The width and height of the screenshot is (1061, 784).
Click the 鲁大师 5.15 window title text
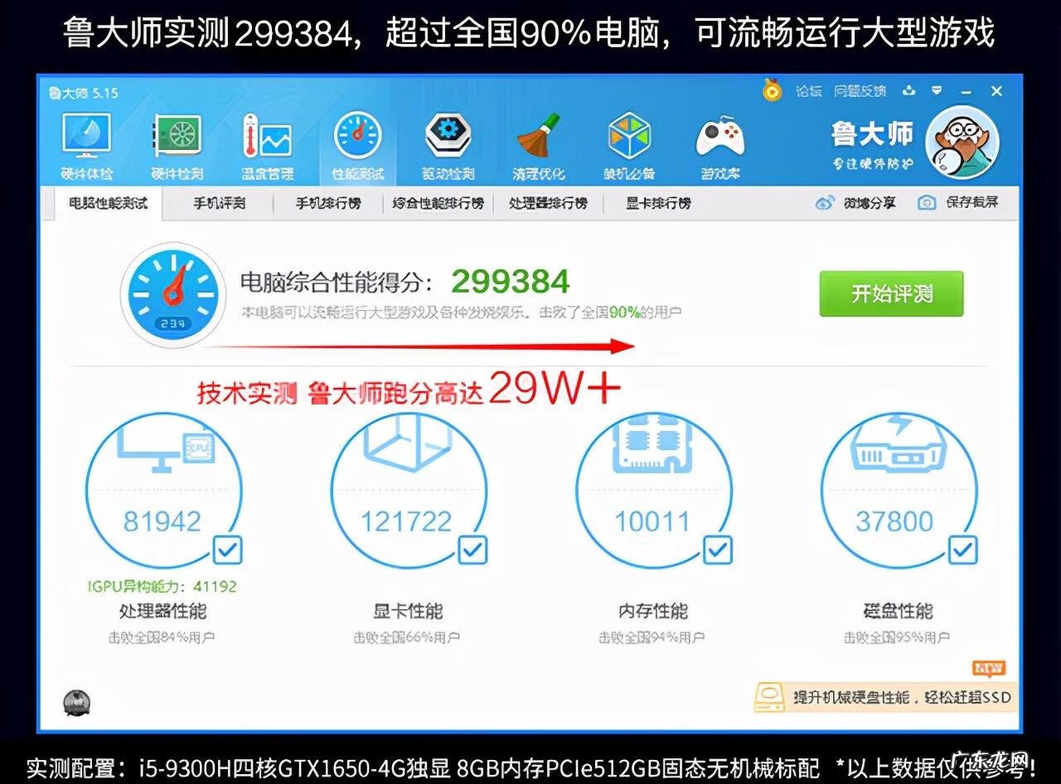(x=84, y=93)
